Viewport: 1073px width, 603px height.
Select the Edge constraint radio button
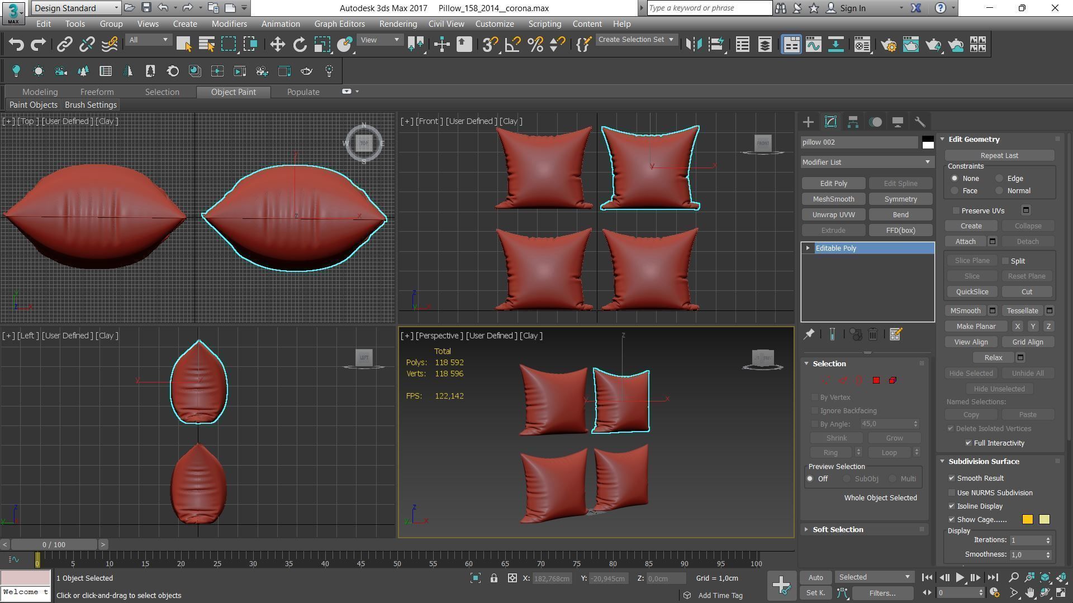point(999,178)
